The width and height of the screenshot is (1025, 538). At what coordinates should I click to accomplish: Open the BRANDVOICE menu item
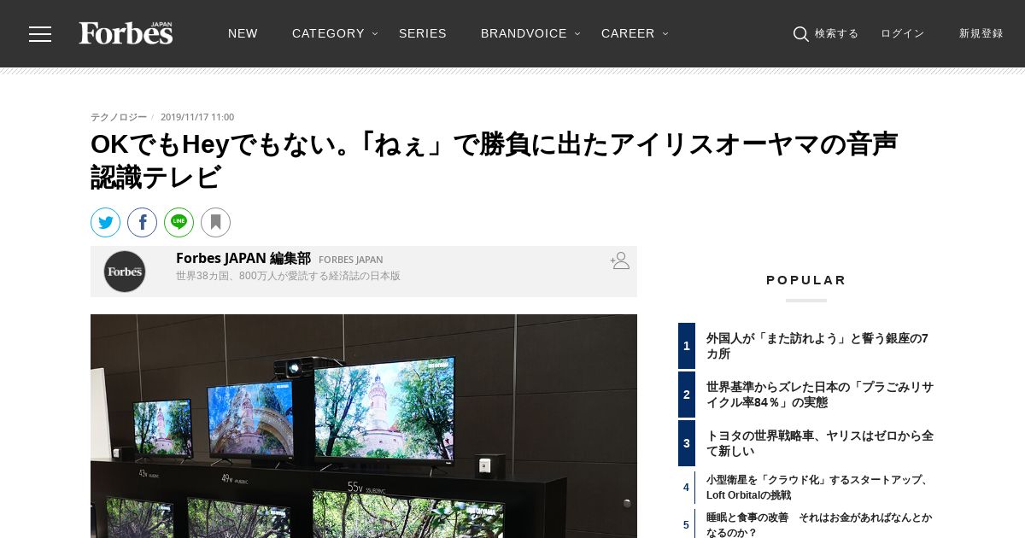(x=524, y=33)
